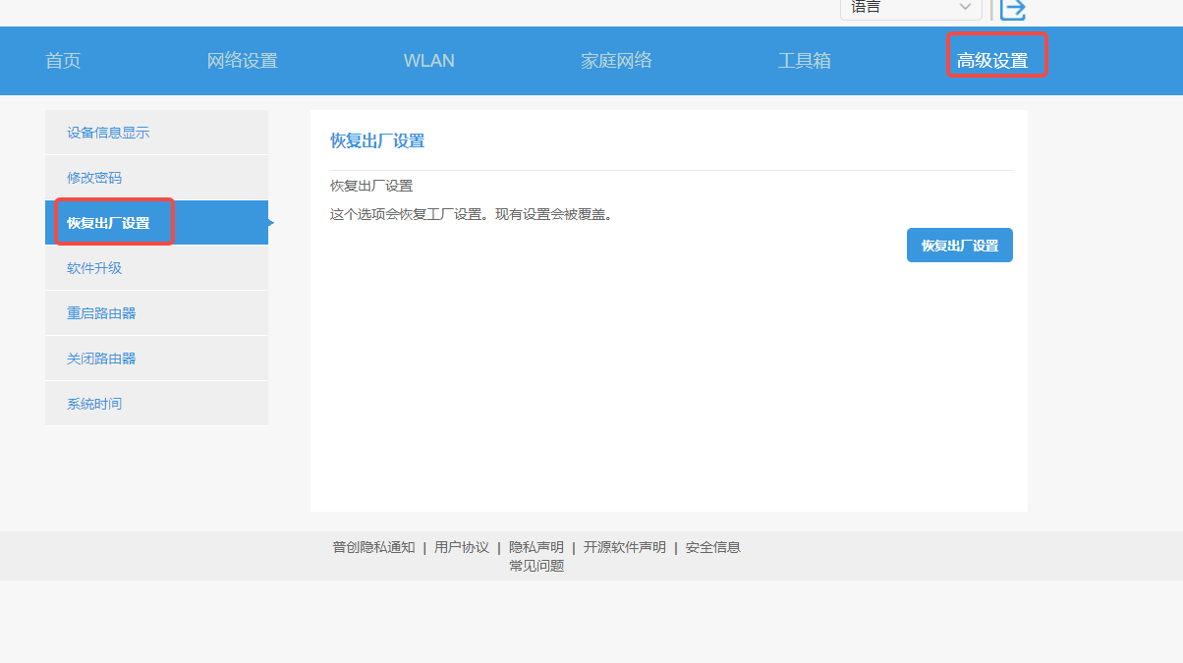Expand the chevron on the language combo box

click(966, 7)
